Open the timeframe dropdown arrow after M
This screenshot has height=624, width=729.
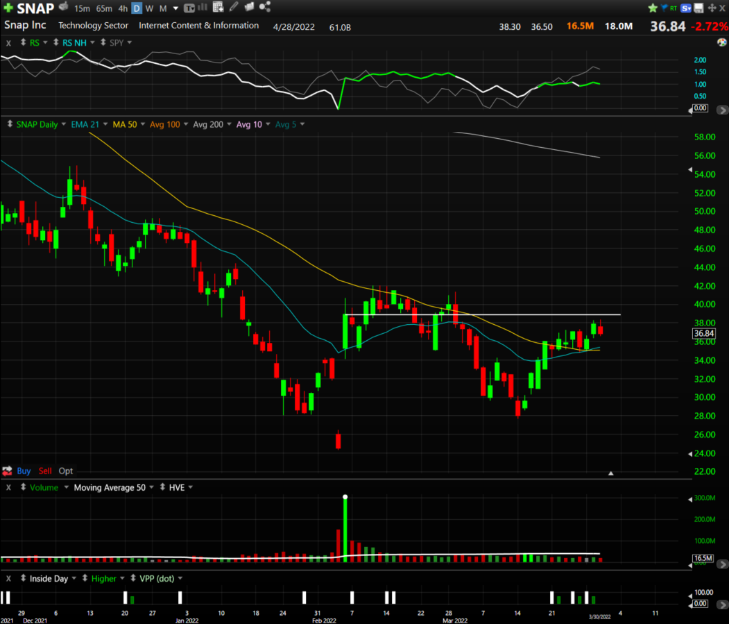point(175,8)
